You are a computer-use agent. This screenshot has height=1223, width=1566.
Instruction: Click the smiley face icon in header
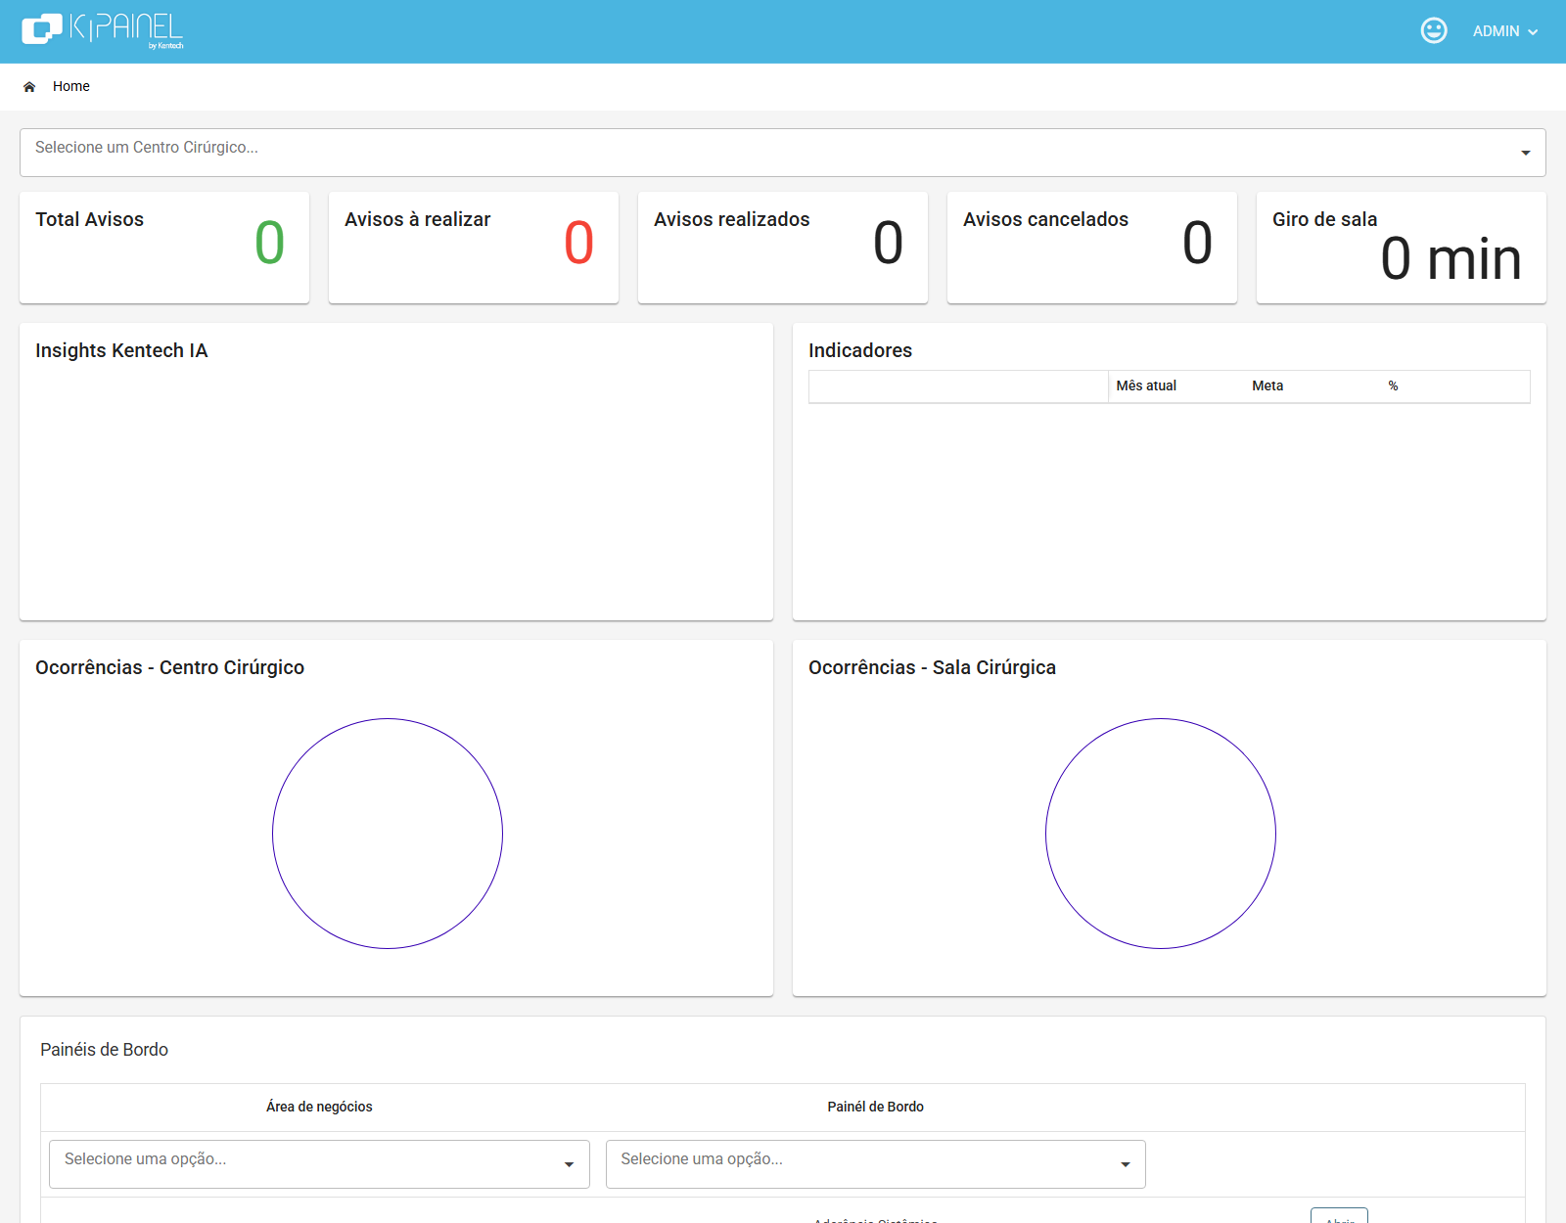click(1434, 30)
